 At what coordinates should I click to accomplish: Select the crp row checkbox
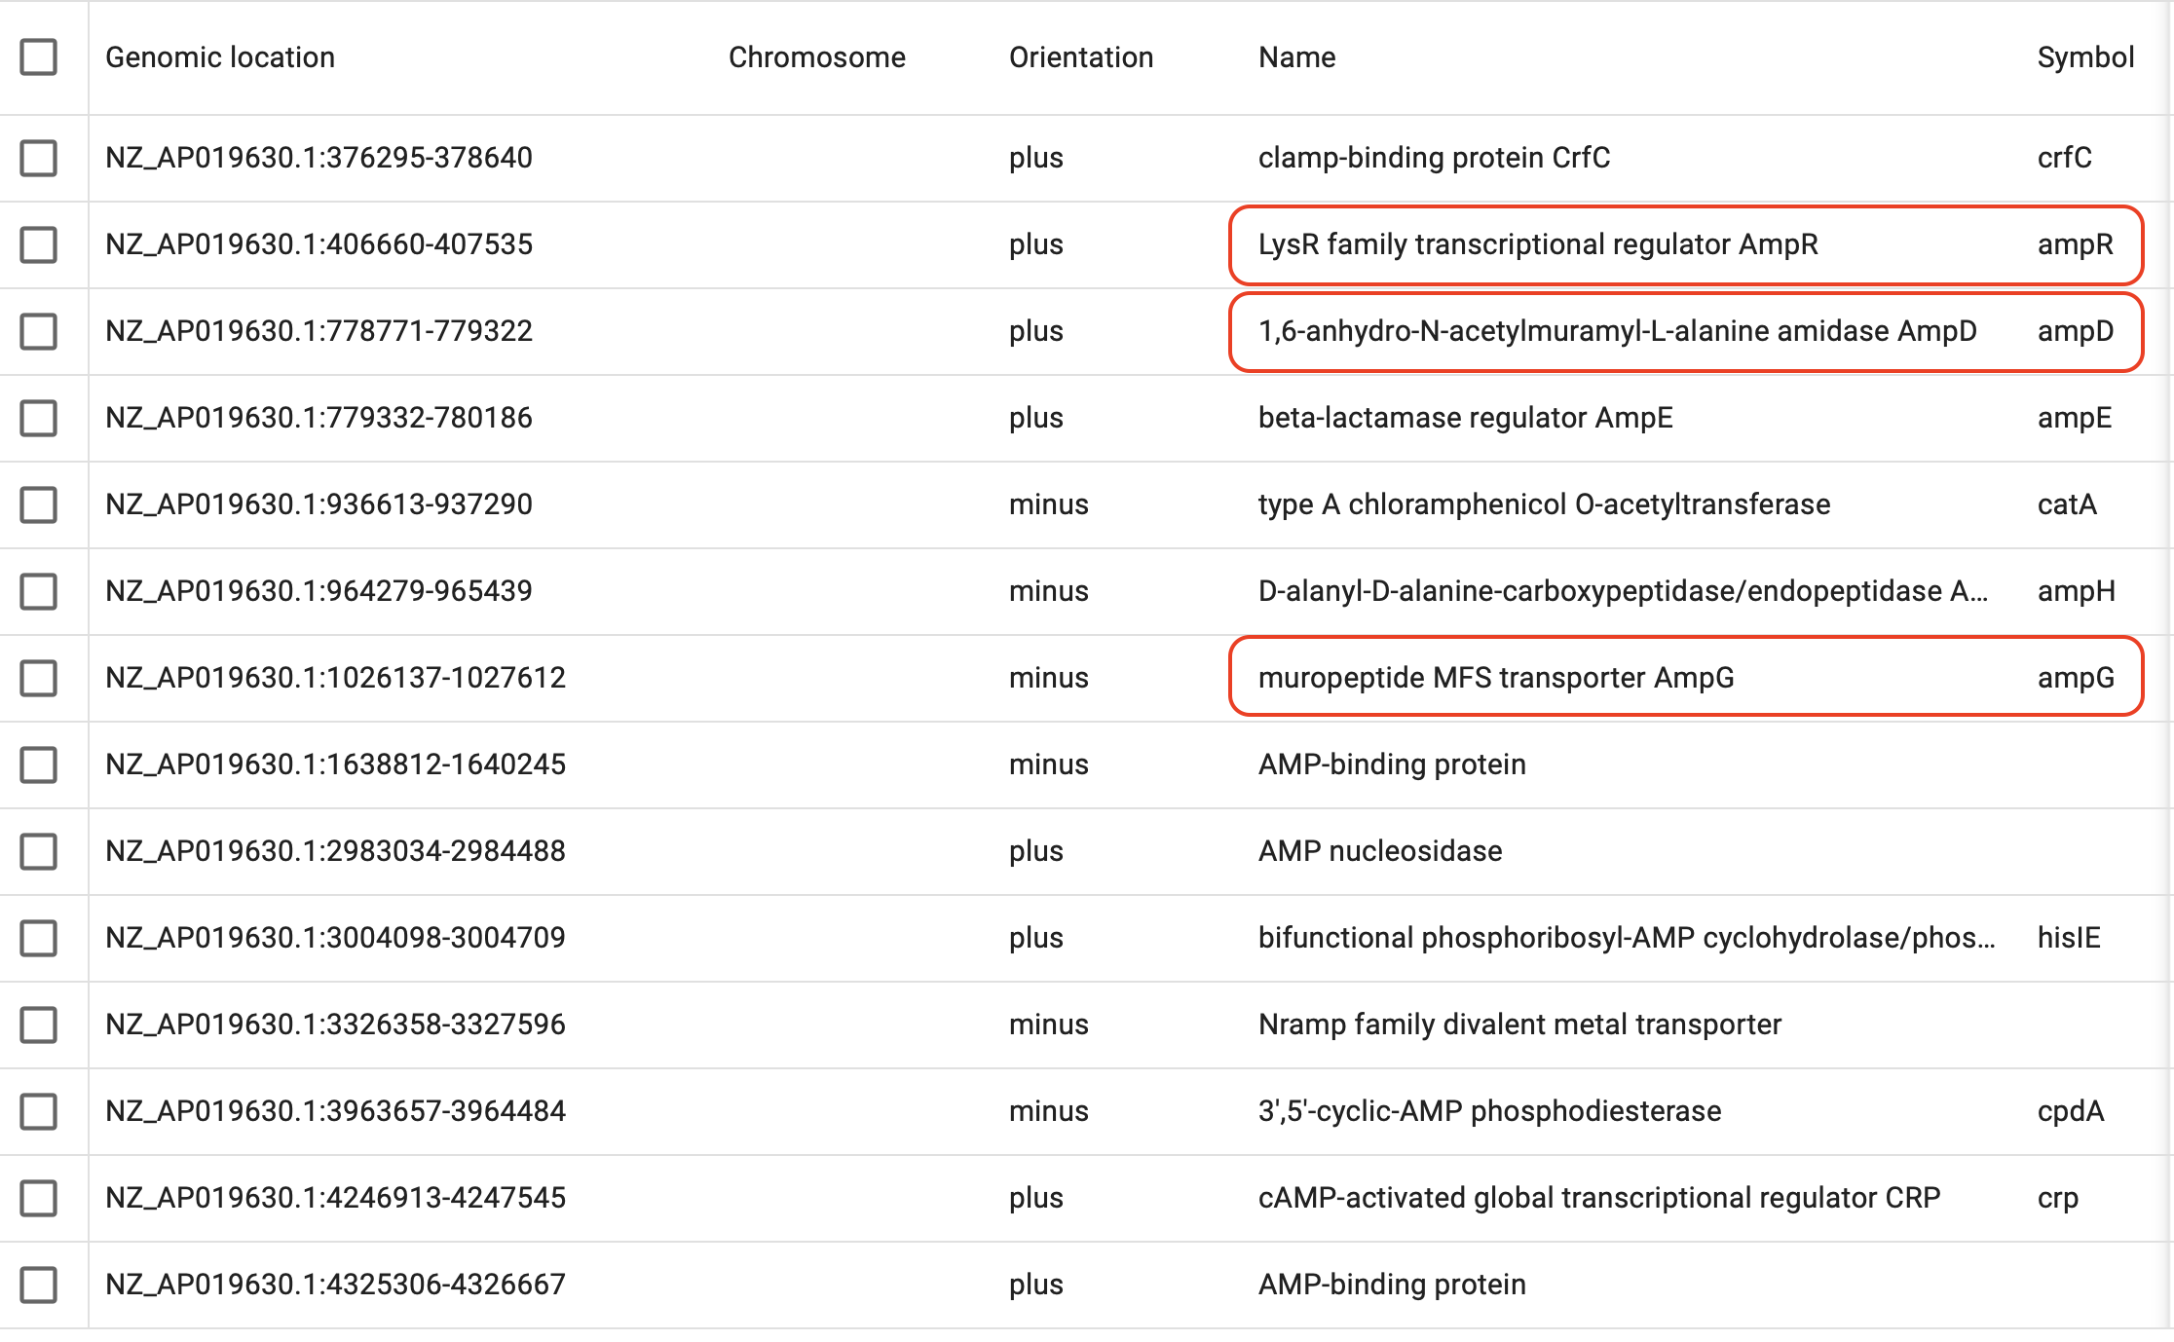click(x=39, y=1198)
